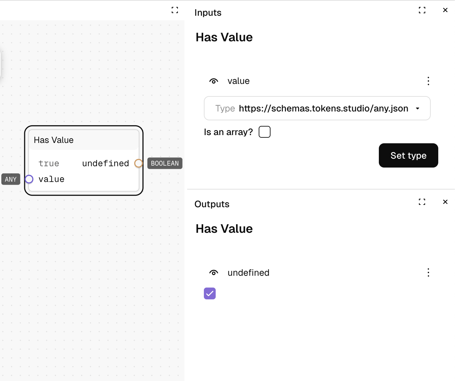Open the three-dot menu for undefined output
The height and width of the screenshot is (381, 455).
pos(428,272)
